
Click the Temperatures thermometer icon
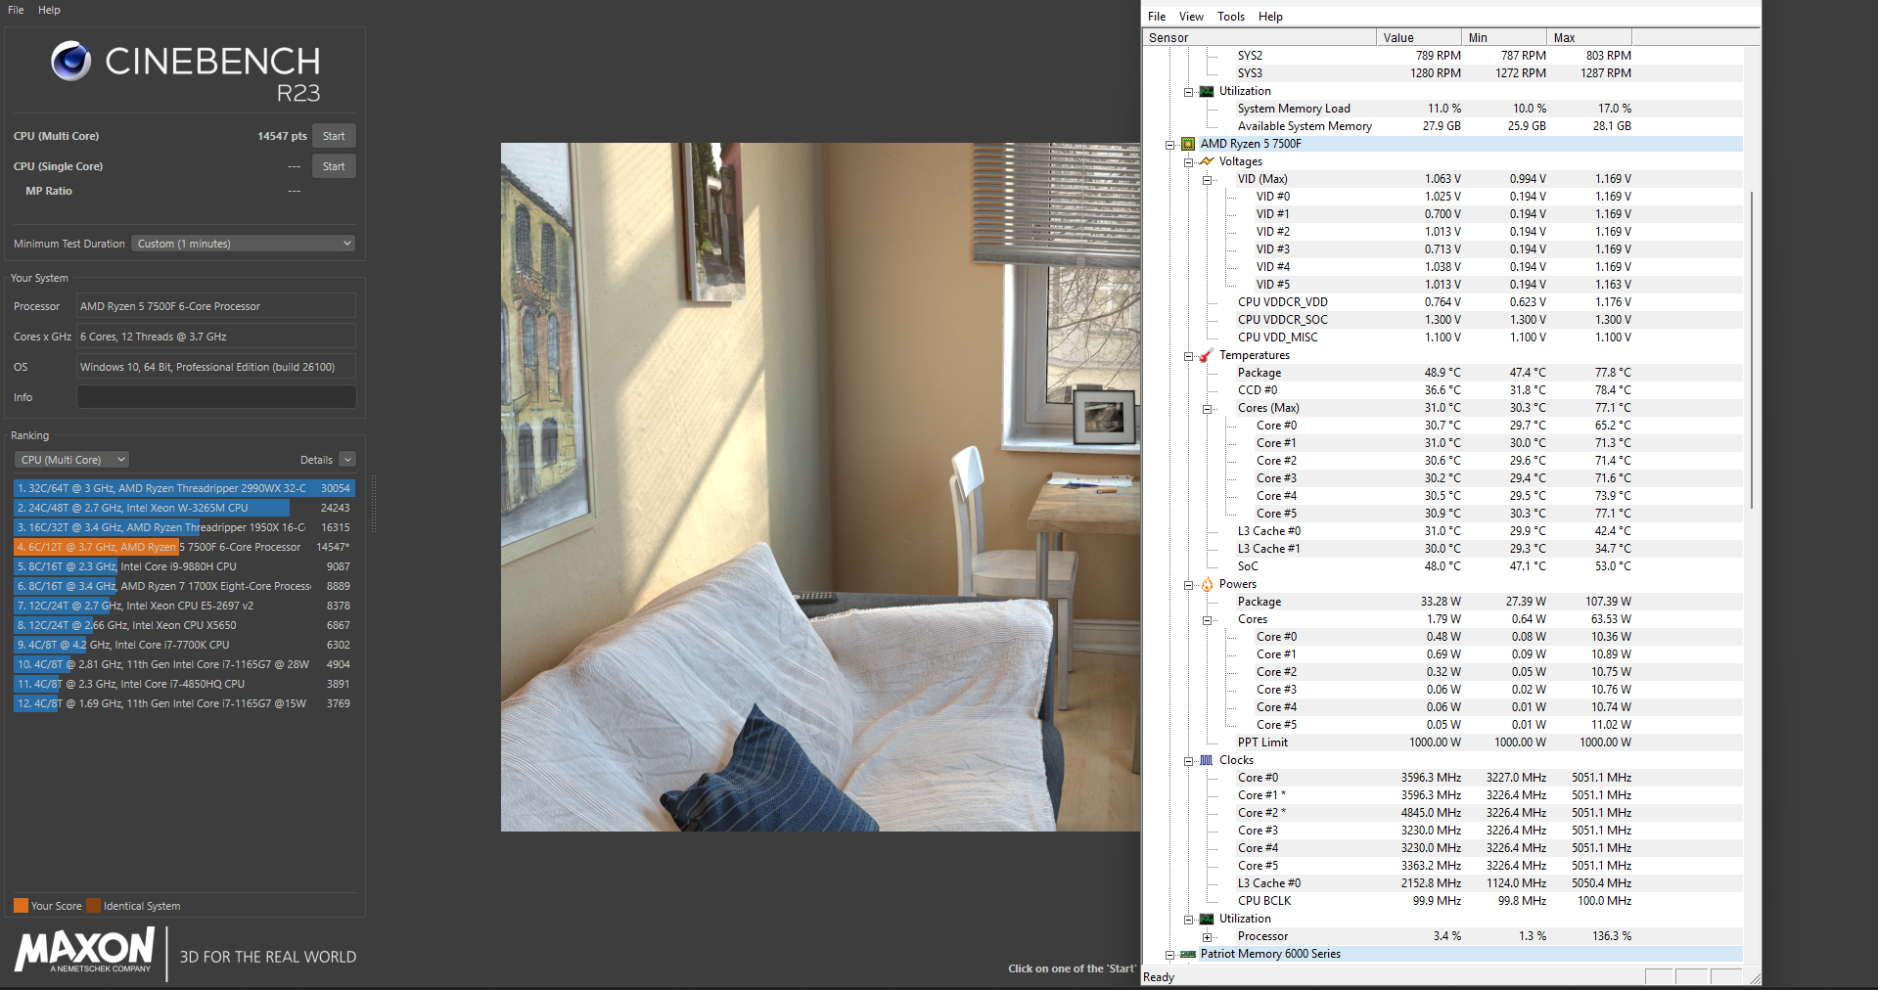point(1207,355)
